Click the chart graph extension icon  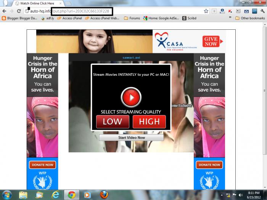(x=254, y=11)
